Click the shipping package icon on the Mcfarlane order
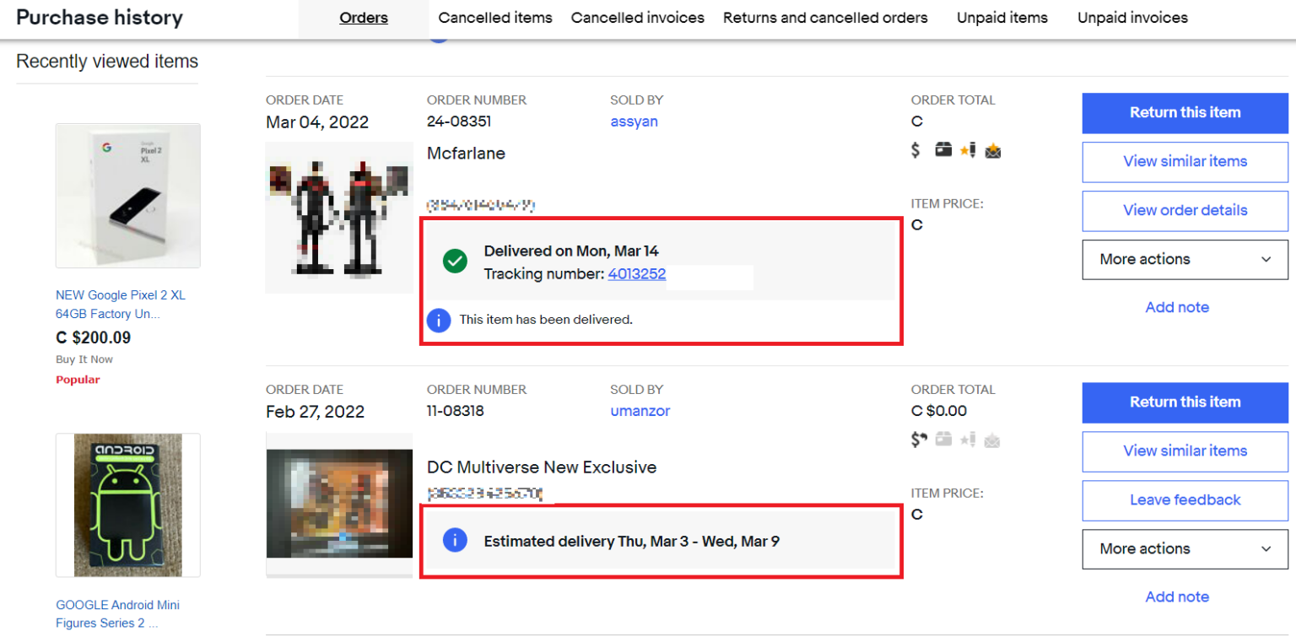This screenshot has height=637, width=1296. coord(943,150)
